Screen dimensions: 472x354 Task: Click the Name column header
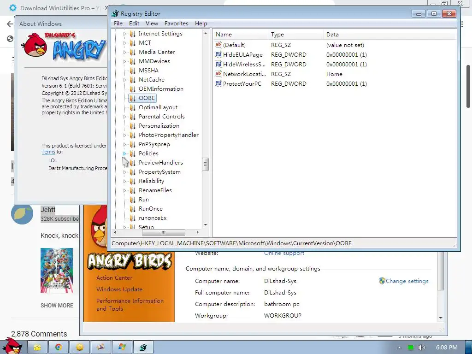(240, 34)
